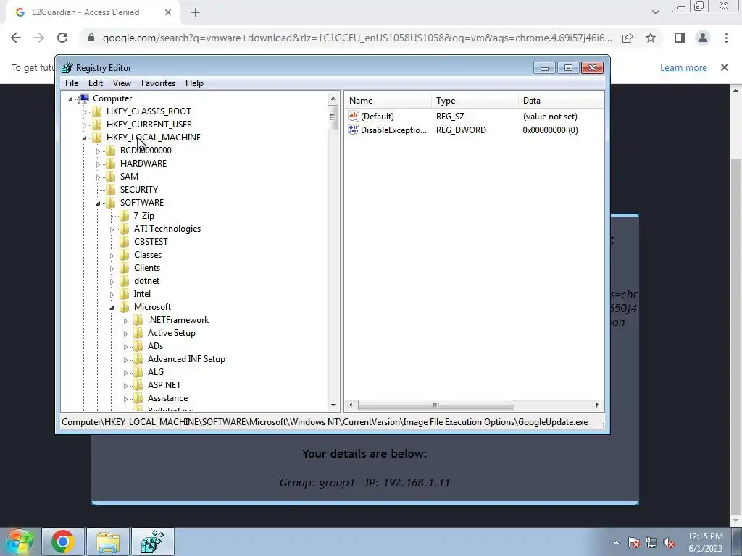742x556 pixels.
Task: Click the Learn more link in Chrome
Action: 683,67
